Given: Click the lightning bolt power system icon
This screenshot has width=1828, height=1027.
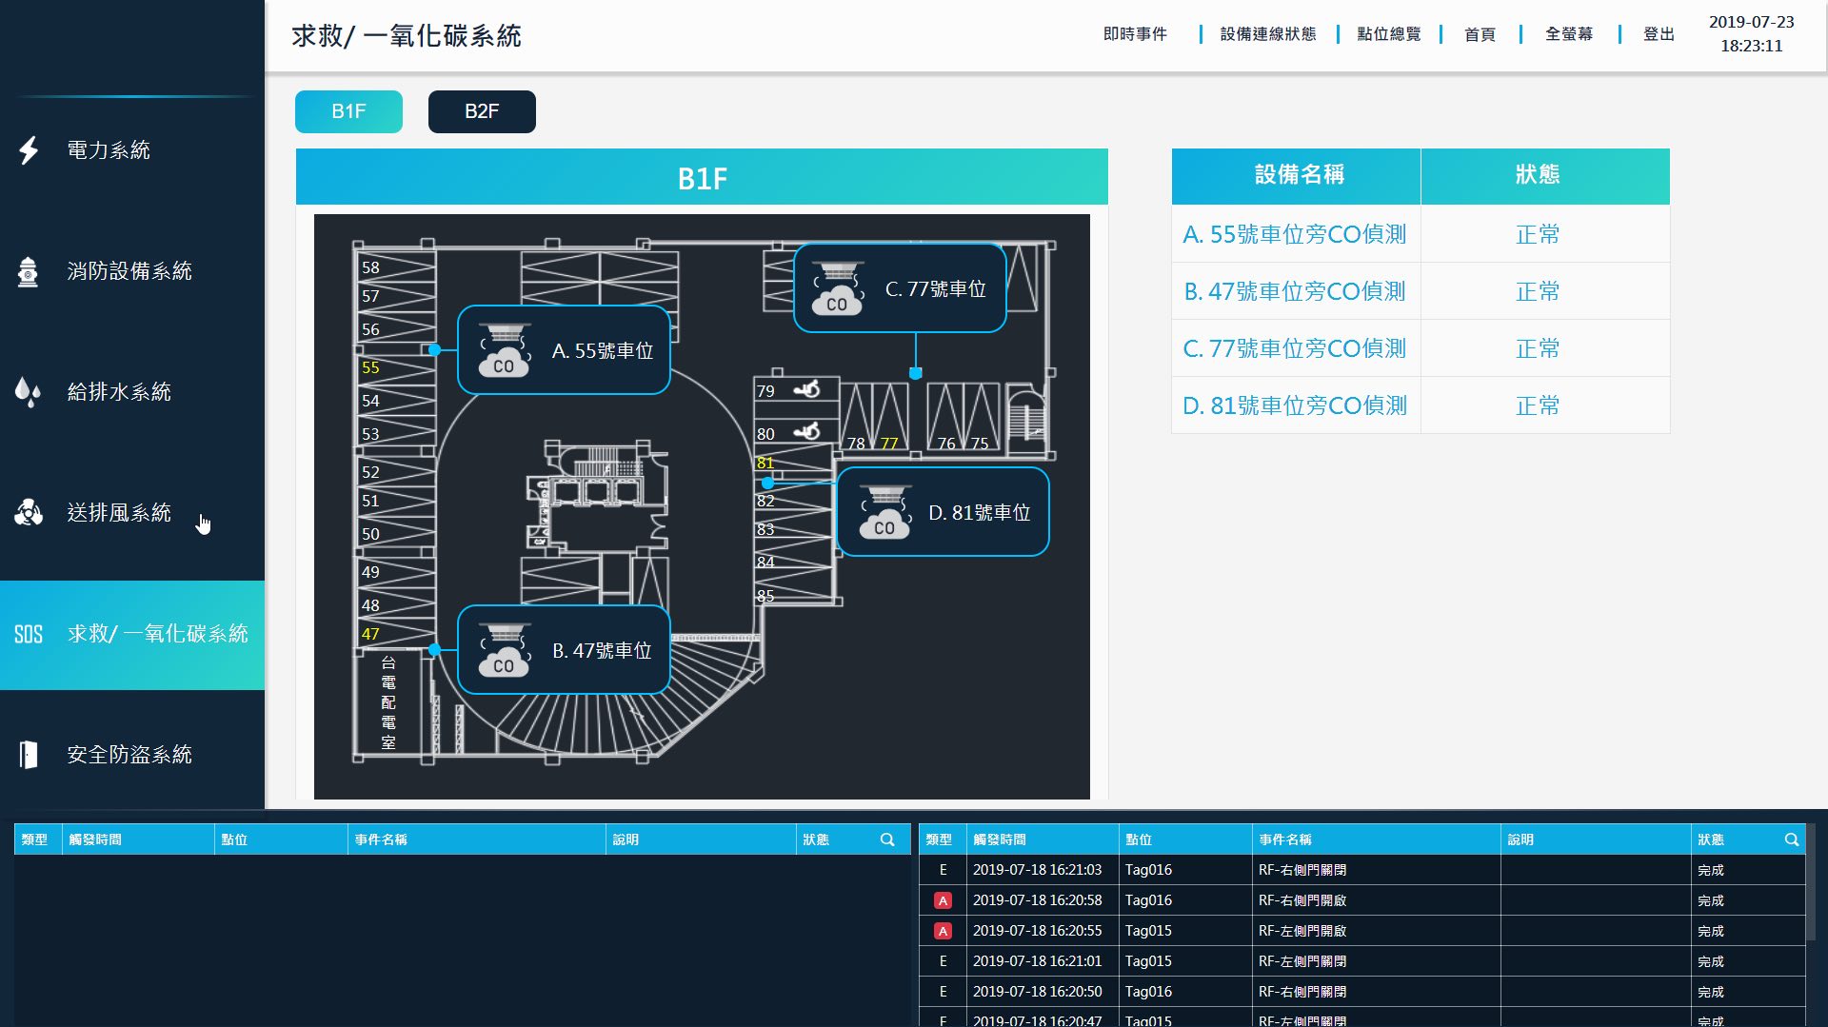Looking at the screenshot, I should 29,150.
